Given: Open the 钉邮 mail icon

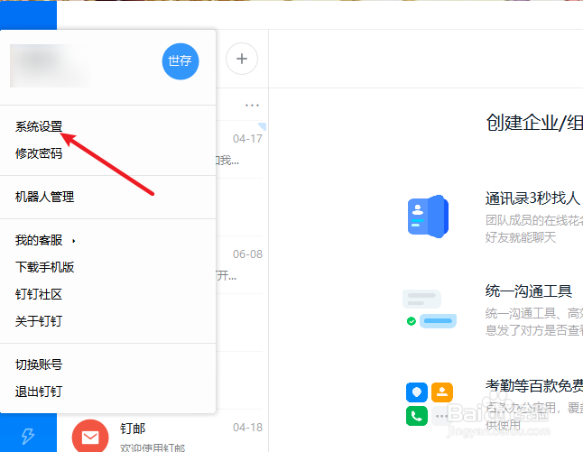Looking at the screenshot, I should (x=90, y=437).
